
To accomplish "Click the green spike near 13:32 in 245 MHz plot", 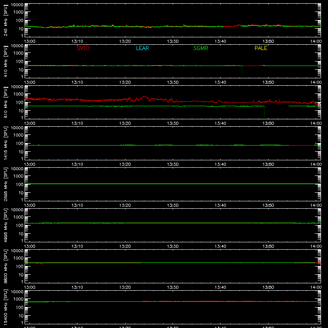I will (x=184, y=25).
